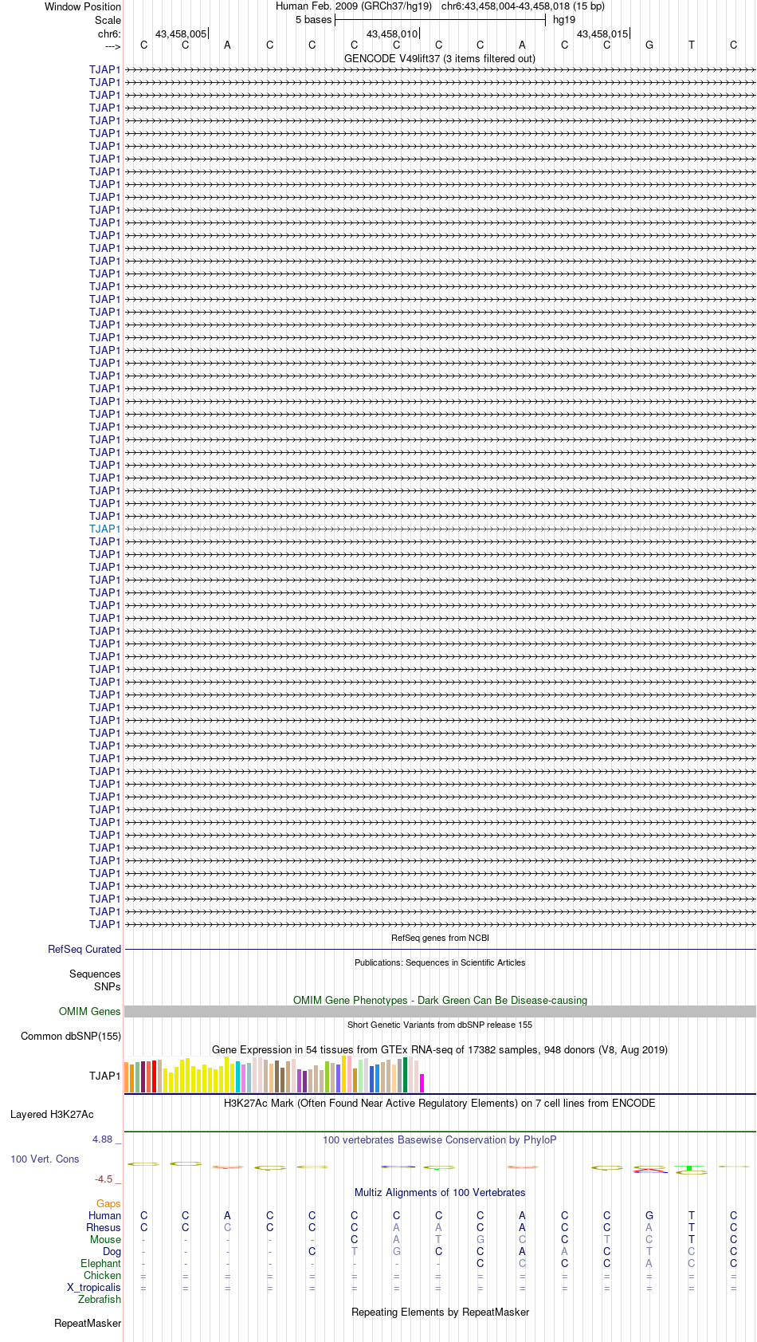Click the 'Elephant' alignment row label
Viewport: 757px width, 1342px height.
101,1264
